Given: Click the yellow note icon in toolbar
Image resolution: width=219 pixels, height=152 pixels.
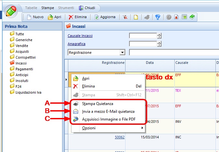Looking at the screenshot, I should click(136, 17).
